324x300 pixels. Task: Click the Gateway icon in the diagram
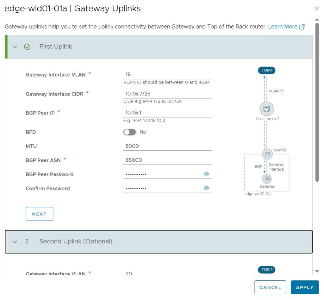[267, 179]
